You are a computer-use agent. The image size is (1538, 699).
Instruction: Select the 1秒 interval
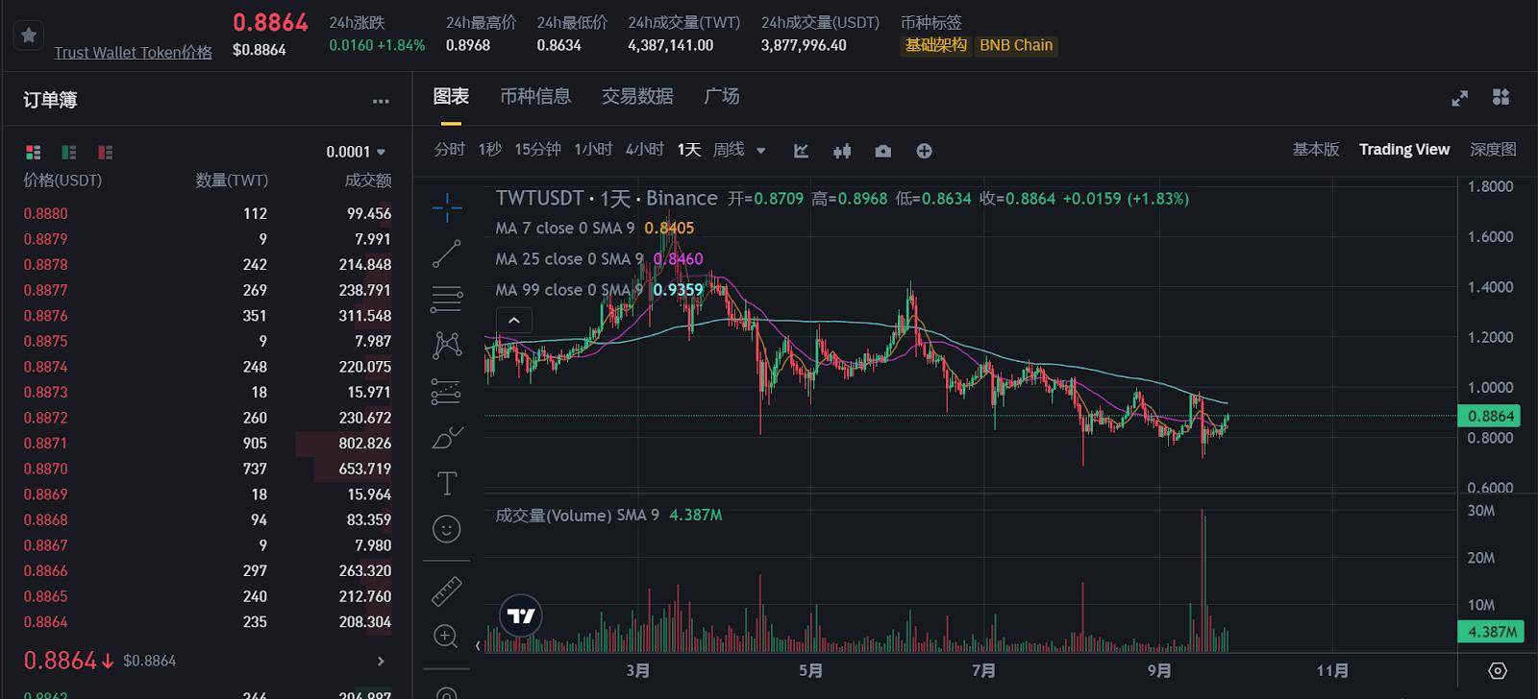tap(489, 150)
